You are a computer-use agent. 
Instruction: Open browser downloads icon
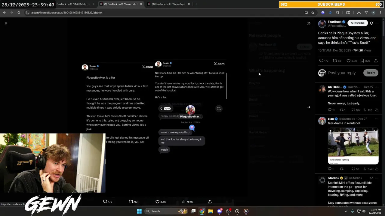pyautogui.click(x=359, y=13)
